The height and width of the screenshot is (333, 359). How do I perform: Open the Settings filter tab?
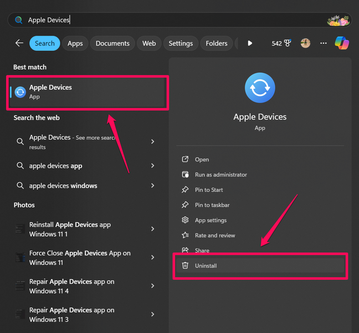tap(181, 43)
